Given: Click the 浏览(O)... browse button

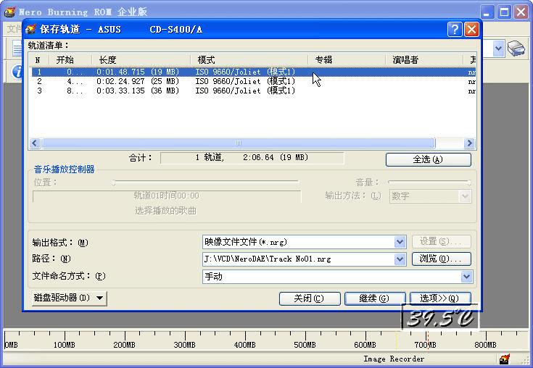Looking at the screenshot, I should [x=441, y=259].
